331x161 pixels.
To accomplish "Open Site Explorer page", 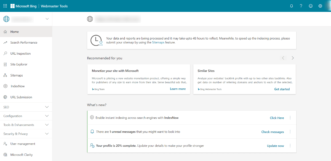I will click(26, 64).
